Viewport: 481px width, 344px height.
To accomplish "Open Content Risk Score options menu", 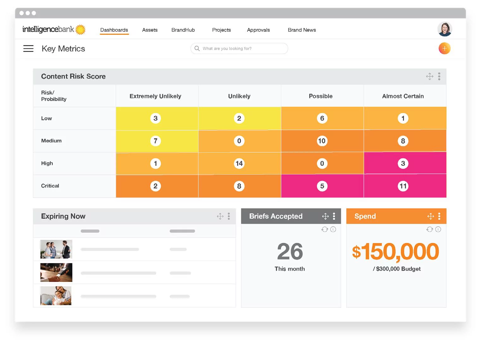I will [439, 76].
